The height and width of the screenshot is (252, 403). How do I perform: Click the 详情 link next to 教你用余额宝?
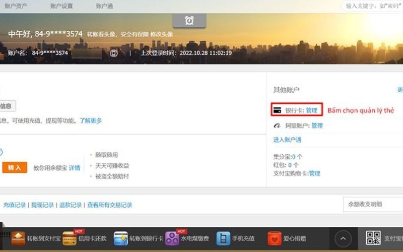click(x=74, y=168)
